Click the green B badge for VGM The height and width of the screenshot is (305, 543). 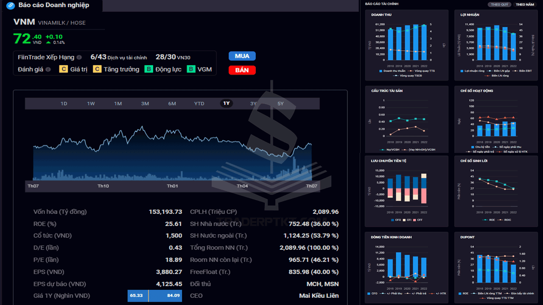(x=191, y=69)
